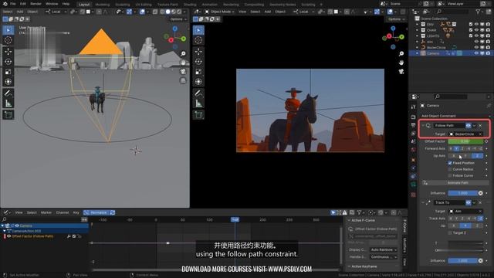This screenshot has width=494, height=278.
Task: Open Follow Path constraint extras dropdown
Action: click(474, 125)
